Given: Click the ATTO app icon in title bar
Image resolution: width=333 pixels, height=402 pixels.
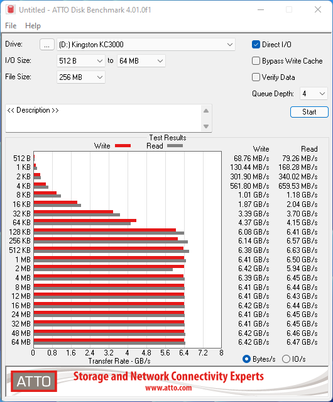Looking at the screenshot, I should [x=11, y=9].
